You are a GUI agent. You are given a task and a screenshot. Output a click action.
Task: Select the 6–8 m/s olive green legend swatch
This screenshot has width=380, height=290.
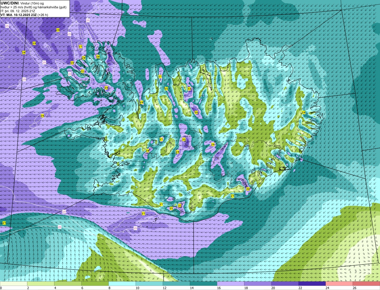(x=95, y=284)
